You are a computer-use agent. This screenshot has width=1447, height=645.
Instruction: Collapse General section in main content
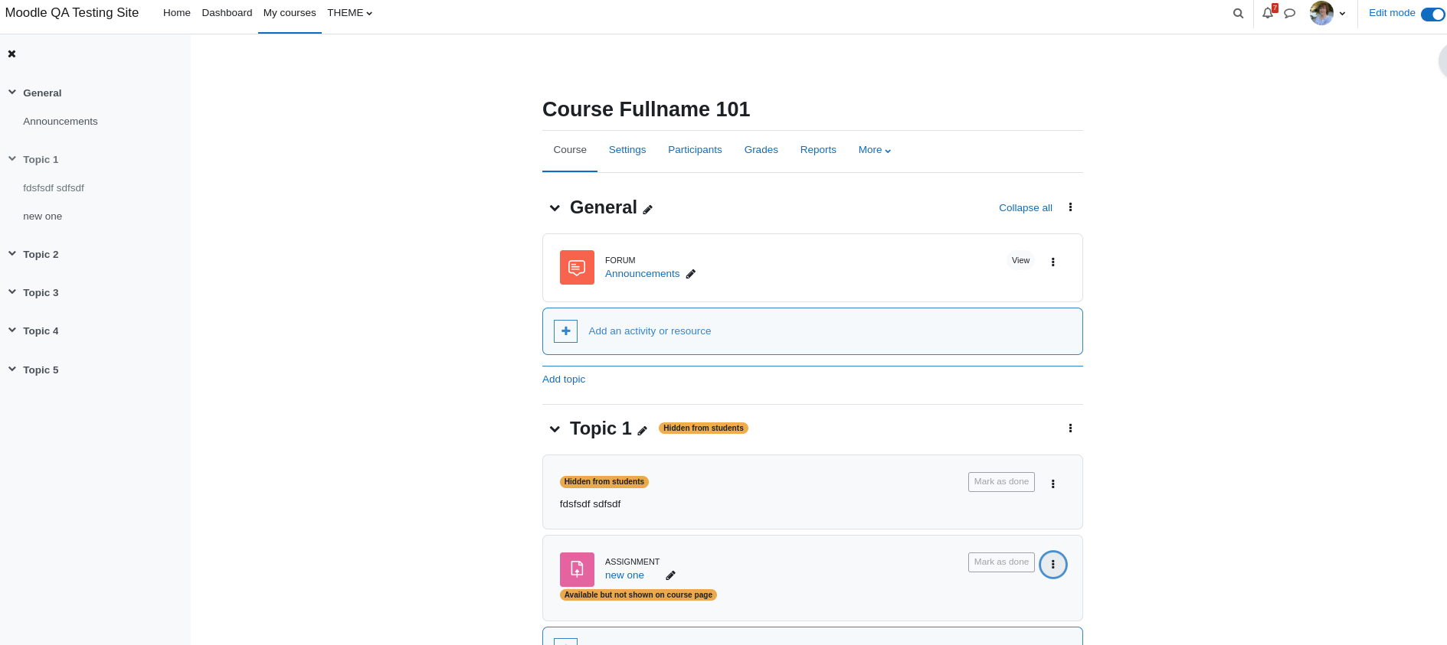pyautogui.click(x=555, y=208)
